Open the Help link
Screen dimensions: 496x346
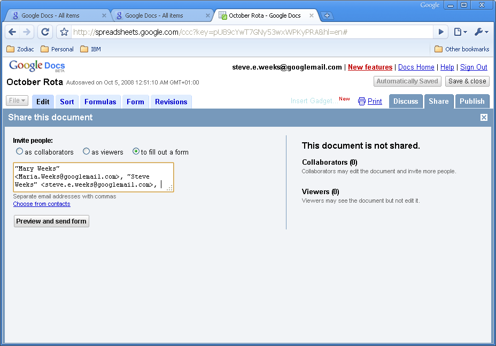pyautogui.click(x=447, y=67)
